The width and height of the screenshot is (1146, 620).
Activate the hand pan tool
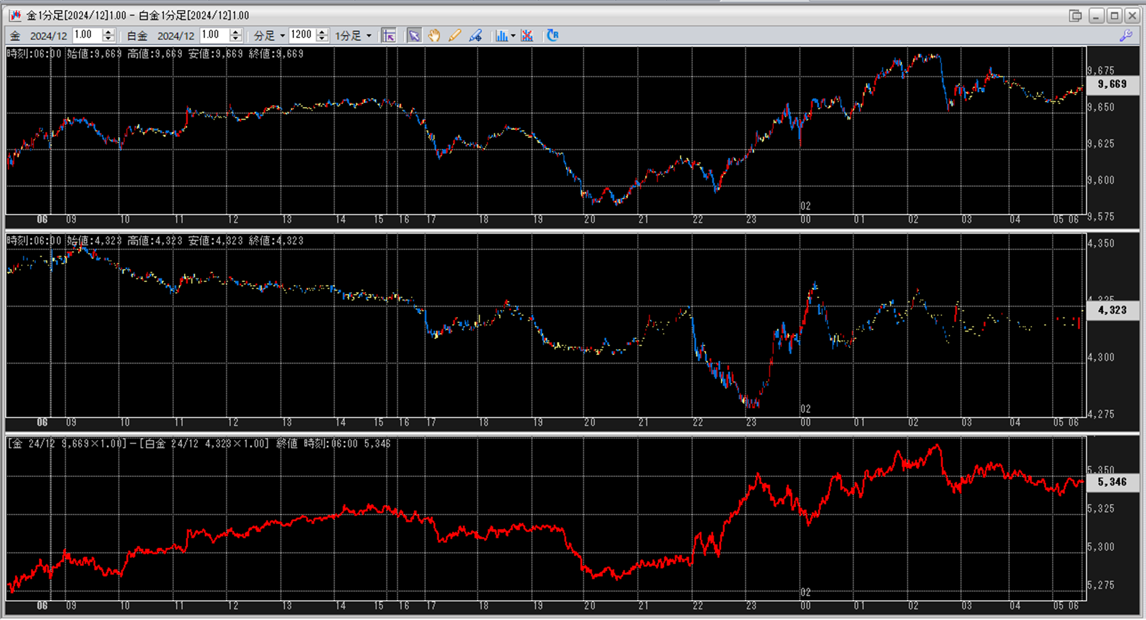point(434,36)
